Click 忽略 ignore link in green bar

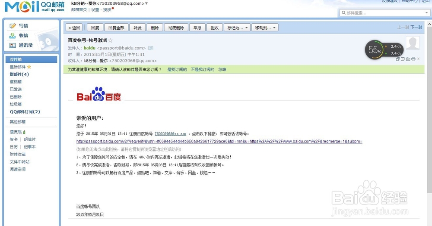coord(222,69)
